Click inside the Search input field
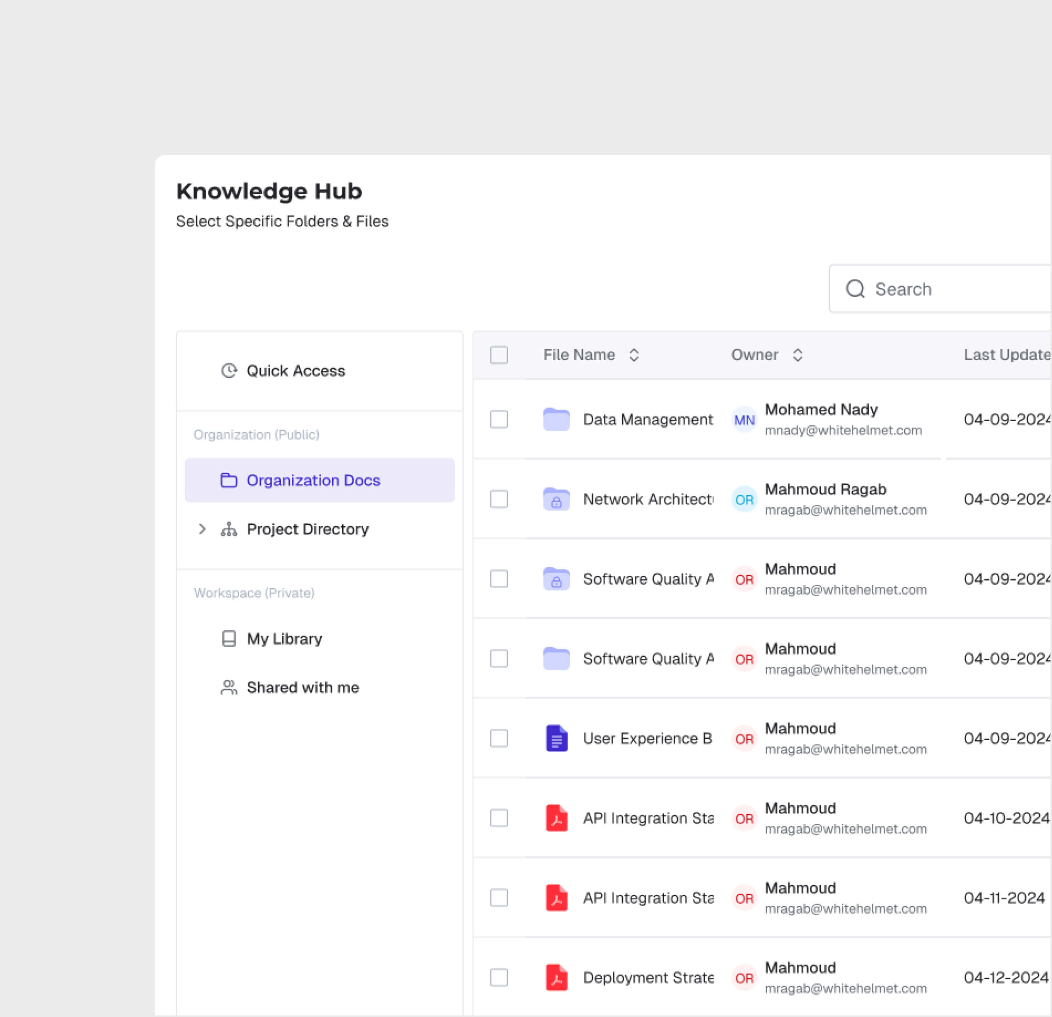The width and height of the screenshot is (1052, 1017). pyautogui.click(x=939, y=289)
